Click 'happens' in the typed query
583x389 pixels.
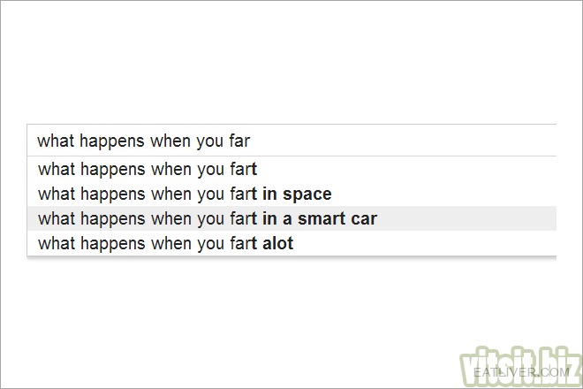click(x=112, y=141)
